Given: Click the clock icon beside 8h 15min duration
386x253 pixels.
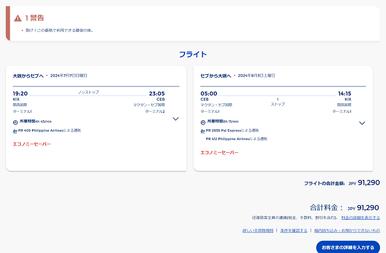Looking at the screenshot, I should tap(203, 122).
